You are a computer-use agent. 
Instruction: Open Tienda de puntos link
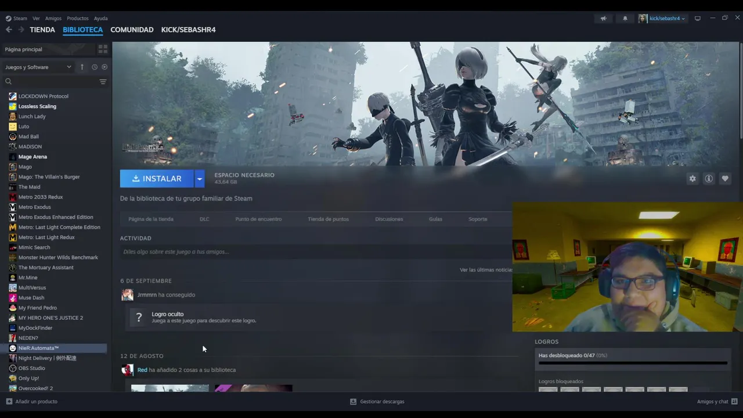(329, 219)
